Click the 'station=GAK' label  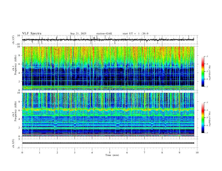104,34
